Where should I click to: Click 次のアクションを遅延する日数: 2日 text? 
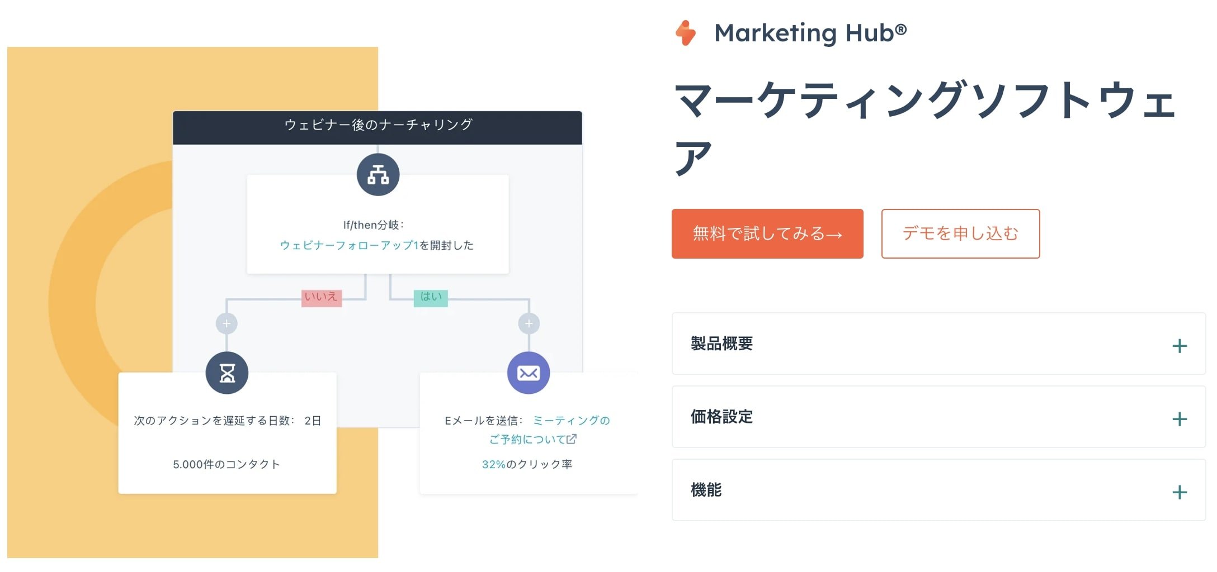coord(227,420)
